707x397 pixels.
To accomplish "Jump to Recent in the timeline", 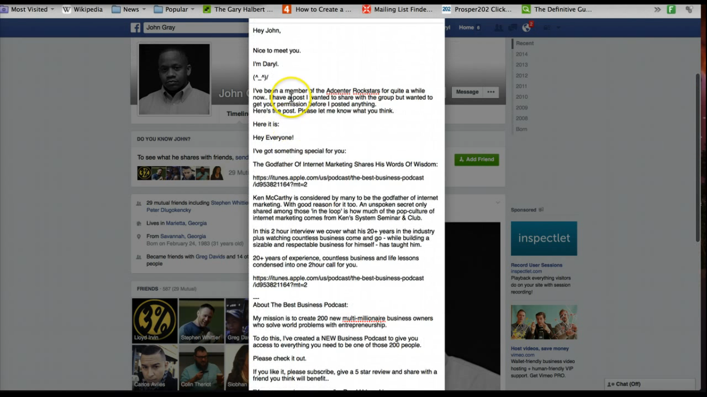I will click(524, 43).
